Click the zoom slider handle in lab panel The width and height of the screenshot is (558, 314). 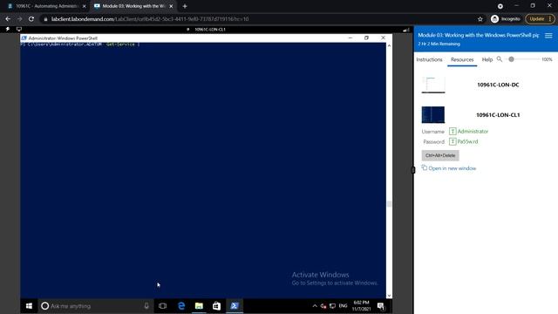tap(511, 59)
